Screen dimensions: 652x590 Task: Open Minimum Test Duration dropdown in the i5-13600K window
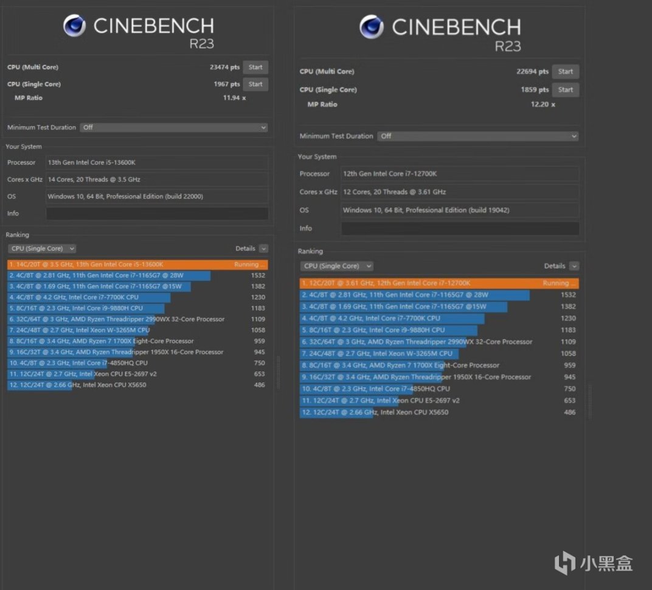[x=174, y=128]
